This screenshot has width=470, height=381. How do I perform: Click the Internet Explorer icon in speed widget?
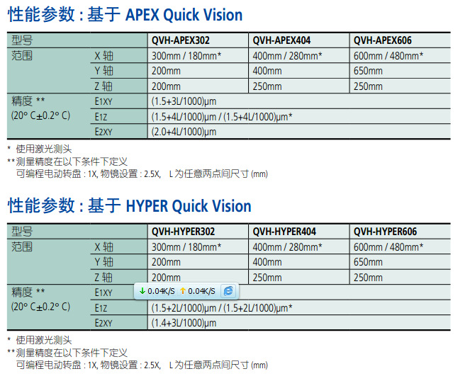228,291
